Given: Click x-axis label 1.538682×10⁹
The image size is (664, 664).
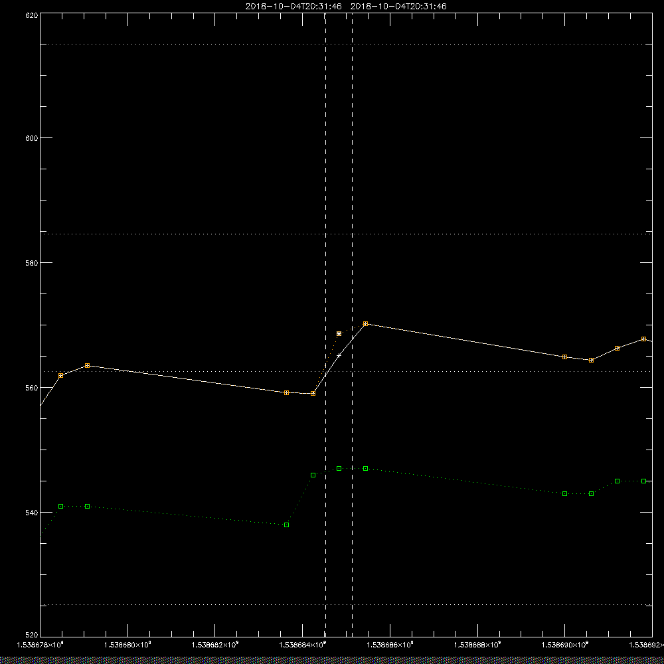Looking at the screenshot, I should (215, 645).
